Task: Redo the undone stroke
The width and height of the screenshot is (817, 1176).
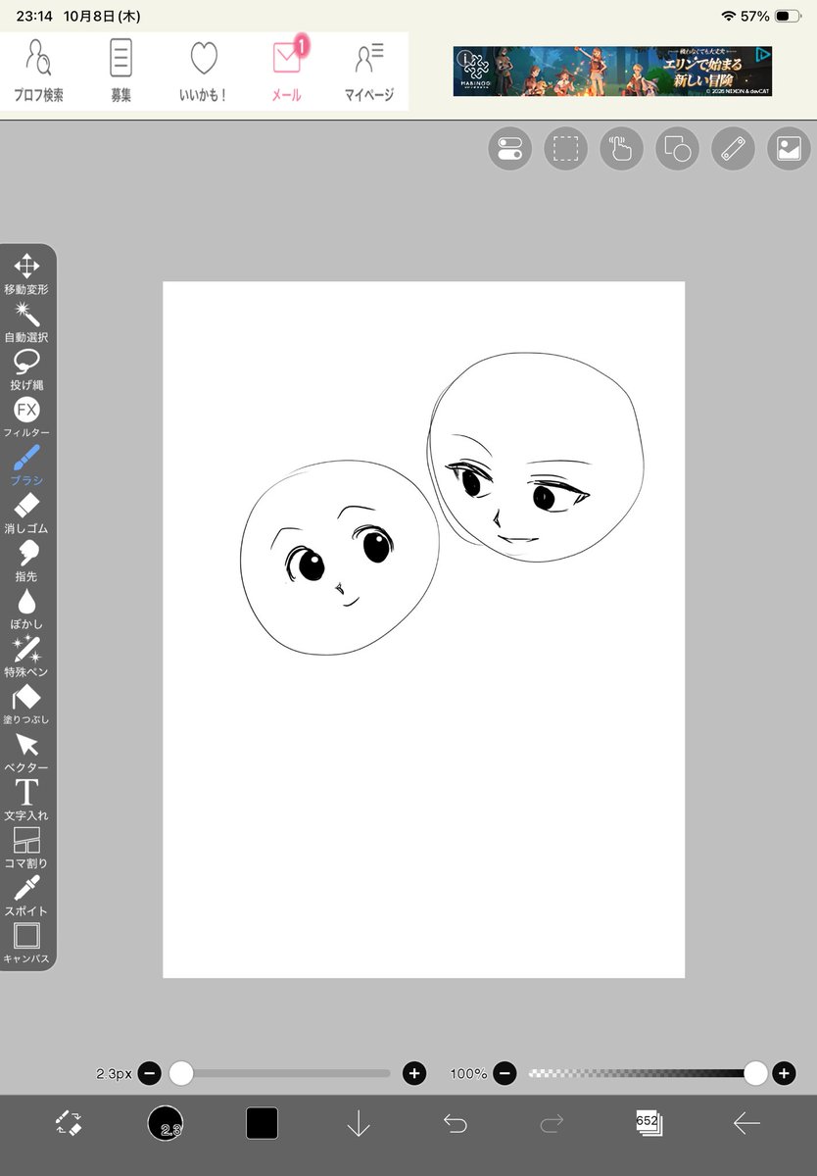Action: pyautogui.click(x=553, y=1123)
